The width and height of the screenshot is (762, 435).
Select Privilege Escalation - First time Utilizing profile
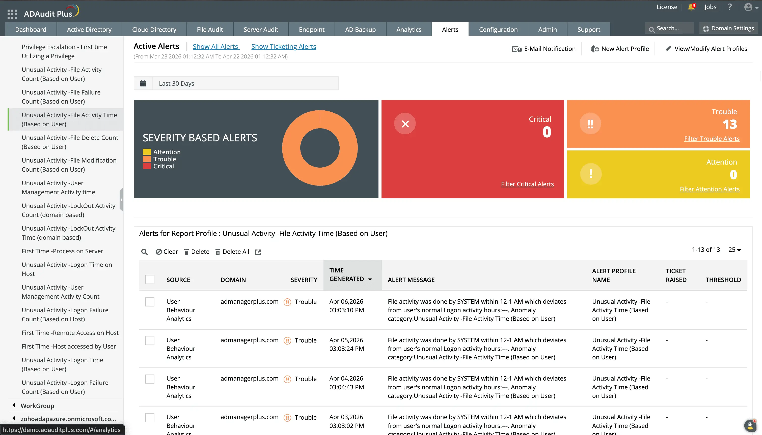click(x=64, y=51)
